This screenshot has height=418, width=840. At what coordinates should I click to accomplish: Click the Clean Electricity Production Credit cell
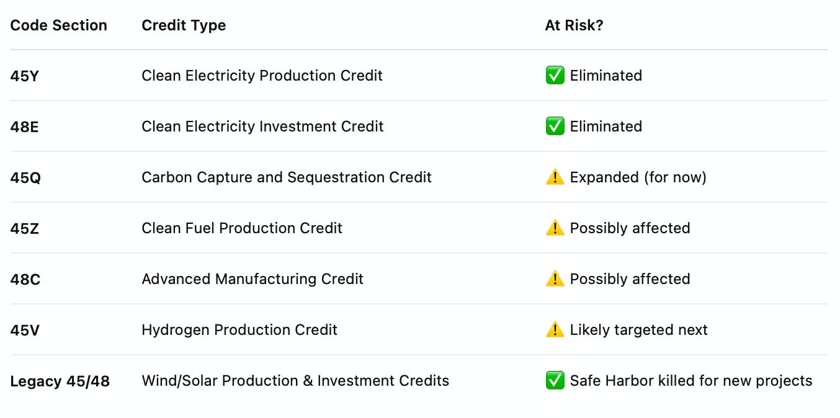[262, 76]
